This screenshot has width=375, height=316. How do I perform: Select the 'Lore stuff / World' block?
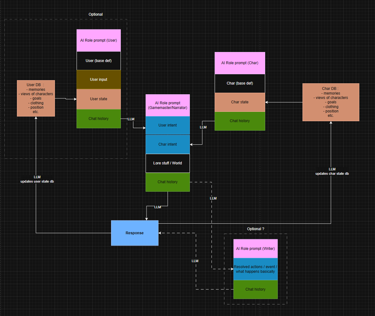(x=168, y=163)
